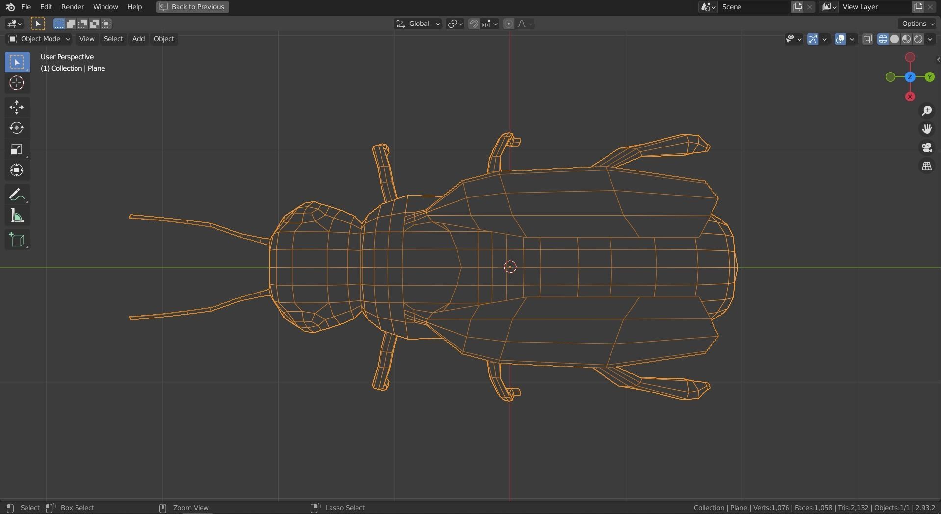Toggle viewport overlays
941x514 pixels.
click(x=840, y=39)
